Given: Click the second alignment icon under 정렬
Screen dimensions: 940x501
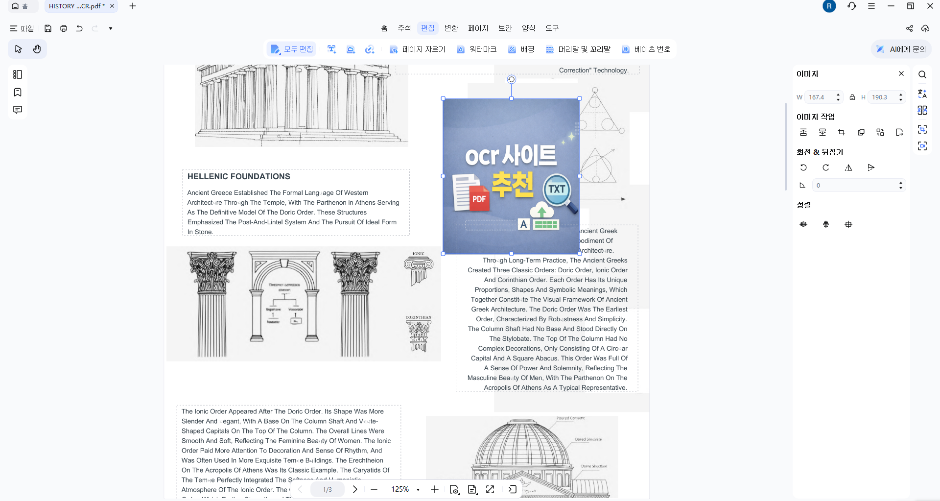Looking at the screenshot, I should tap(826, 224).
